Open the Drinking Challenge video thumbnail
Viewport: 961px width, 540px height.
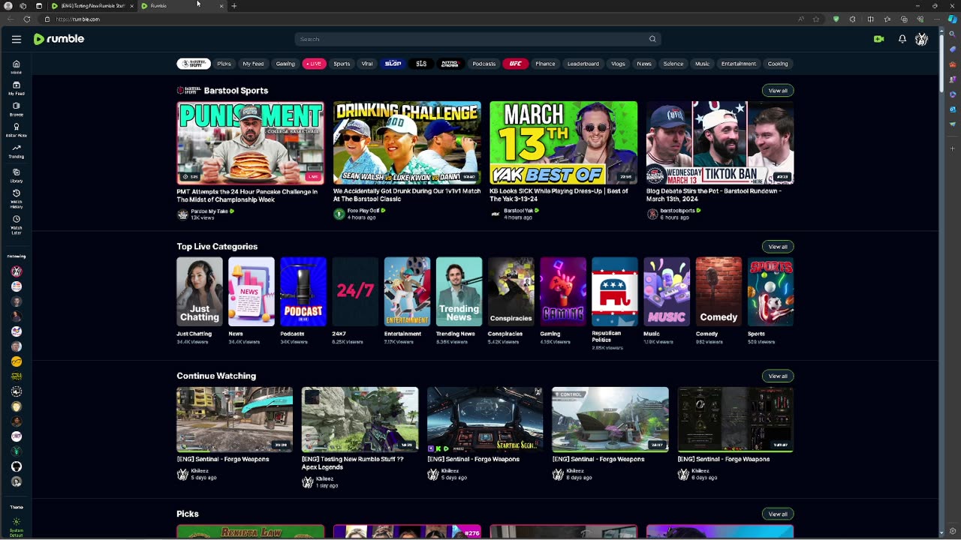coord(407,142)
